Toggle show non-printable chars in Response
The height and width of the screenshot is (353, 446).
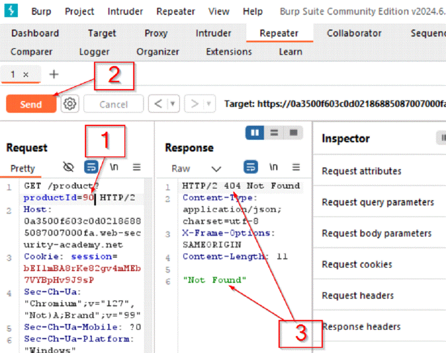(x=274, y=167)
